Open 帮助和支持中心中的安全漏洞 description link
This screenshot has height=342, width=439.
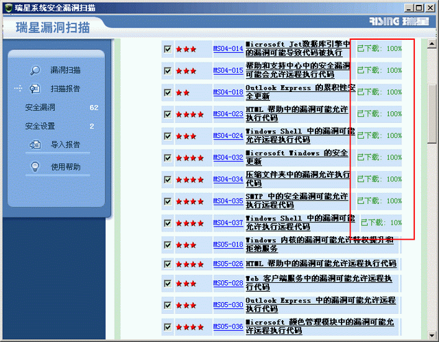click(x=298, y=70)
